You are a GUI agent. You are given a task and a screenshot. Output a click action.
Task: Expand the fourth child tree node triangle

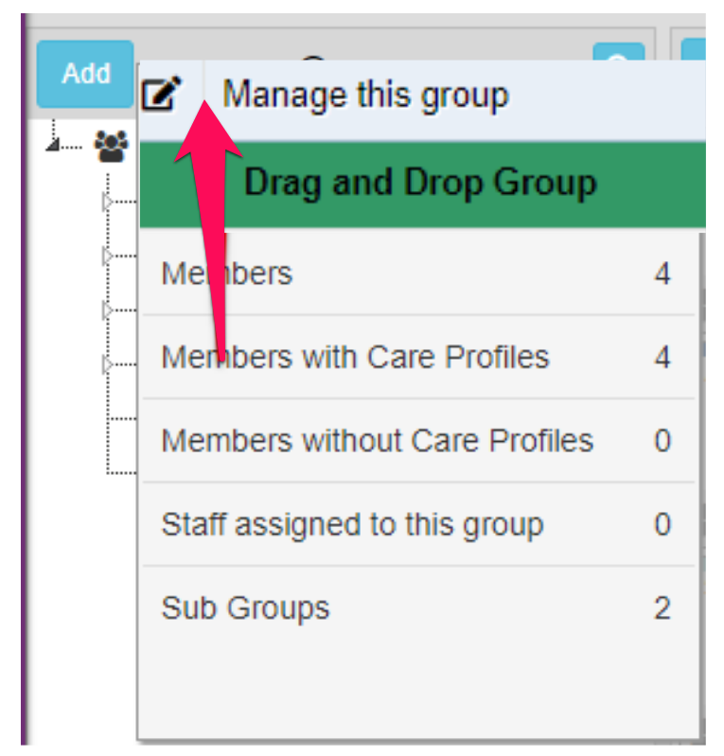(x=107, y=363)
